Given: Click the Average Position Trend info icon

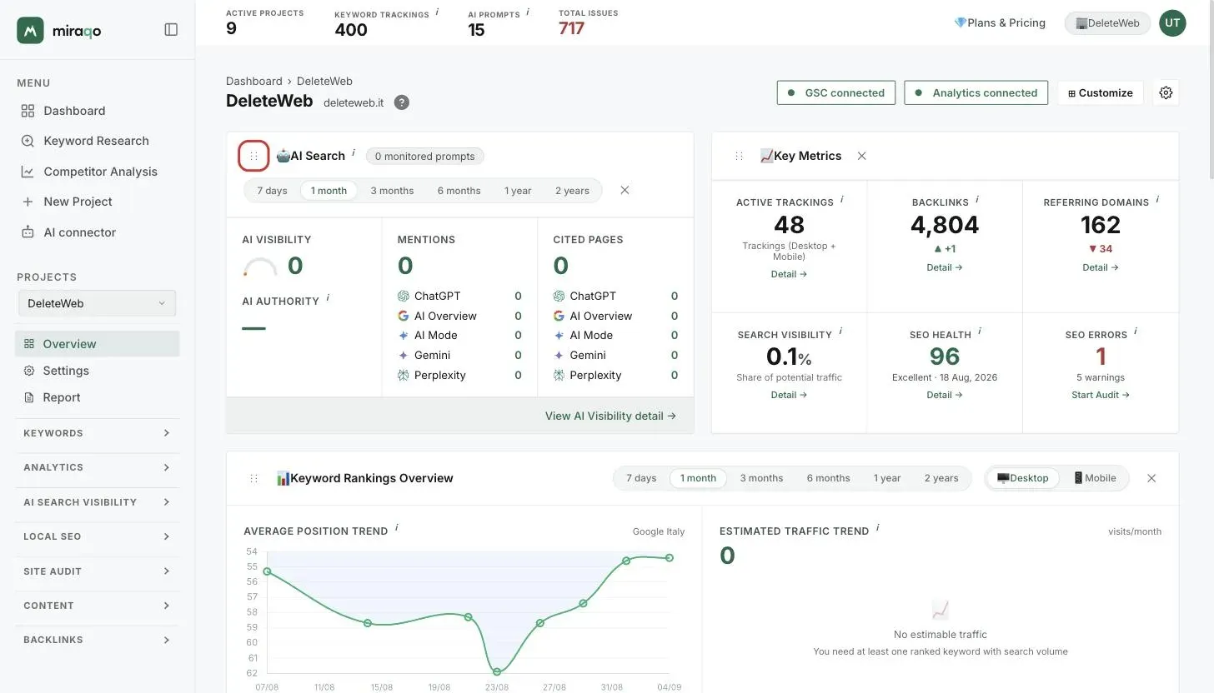Looking at the screenshot, I should 397,528.
